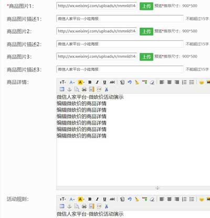Focus the 商品图片描述2 text field
This screenshot has width=210, height=218.
(x=120, y=44)
